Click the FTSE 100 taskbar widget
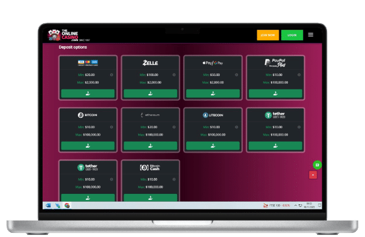The image size is (365, 237). click(x=277, y=205)
